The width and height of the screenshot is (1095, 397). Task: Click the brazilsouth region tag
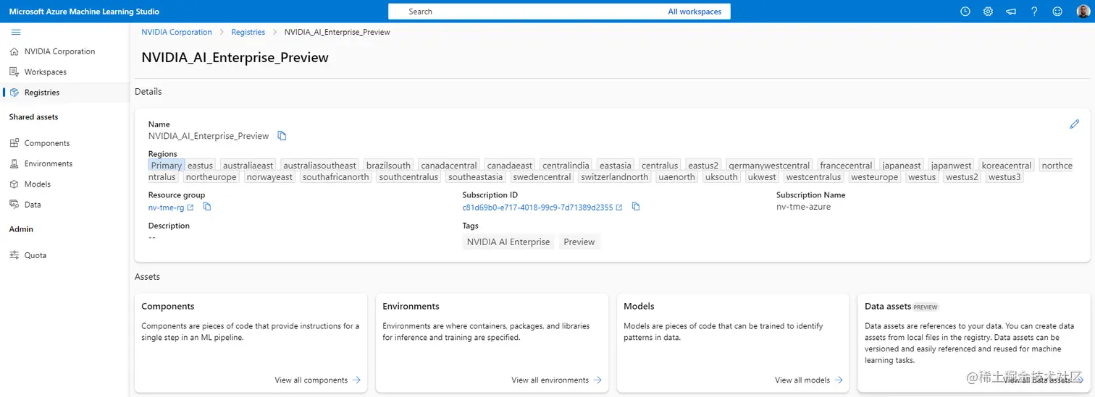click(x=388, y=166)
